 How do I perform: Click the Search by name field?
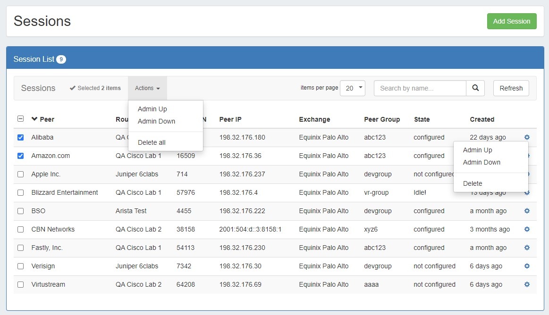coord(420,88)
